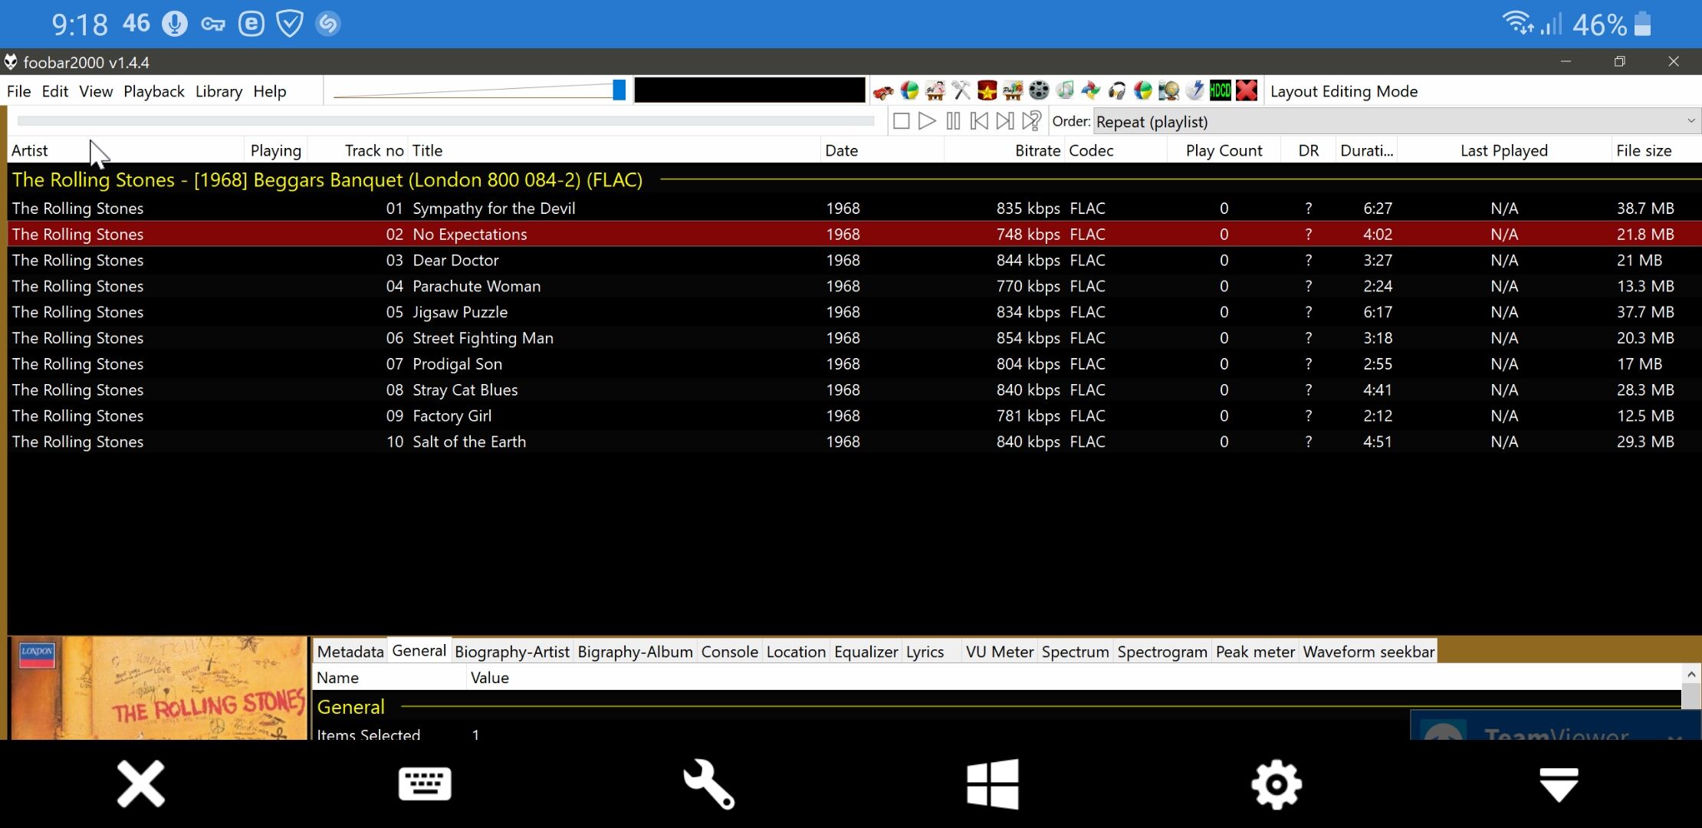Click the colorful ball icon beside the red car

[x=909, y=91]
